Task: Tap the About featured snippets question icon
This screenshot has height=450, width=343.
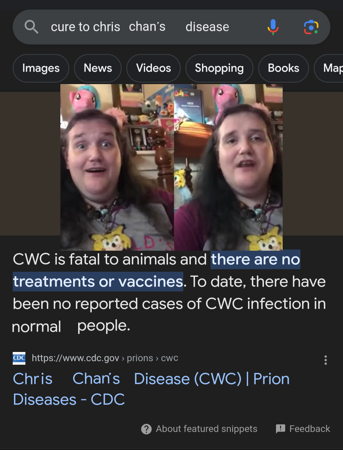Action: pyautogui.click(x=146, y=429)
